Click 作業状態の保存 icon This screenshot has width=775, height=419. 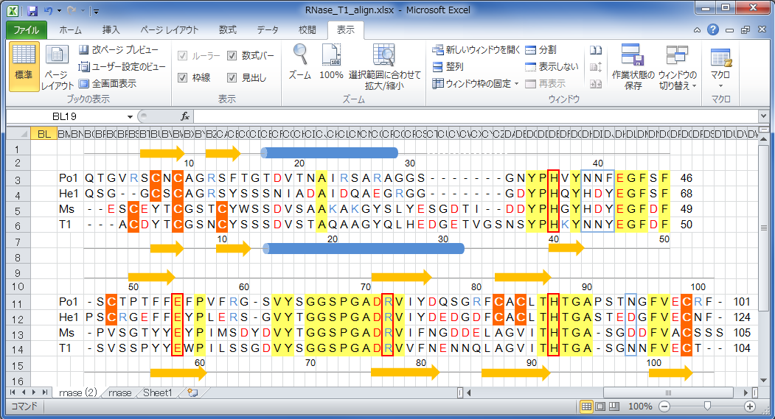click(x=633, y=66)
